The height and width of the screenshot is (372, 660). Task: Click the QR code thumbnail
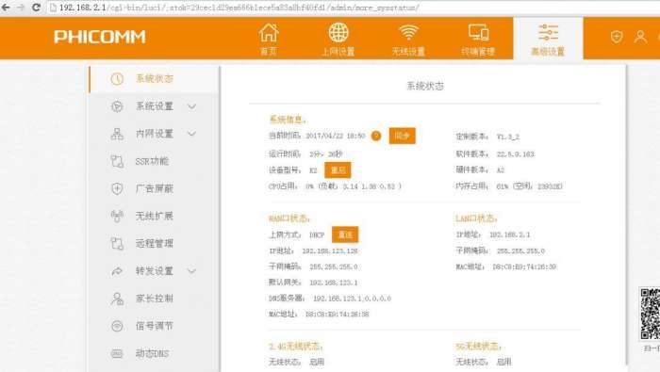point(650,314)
